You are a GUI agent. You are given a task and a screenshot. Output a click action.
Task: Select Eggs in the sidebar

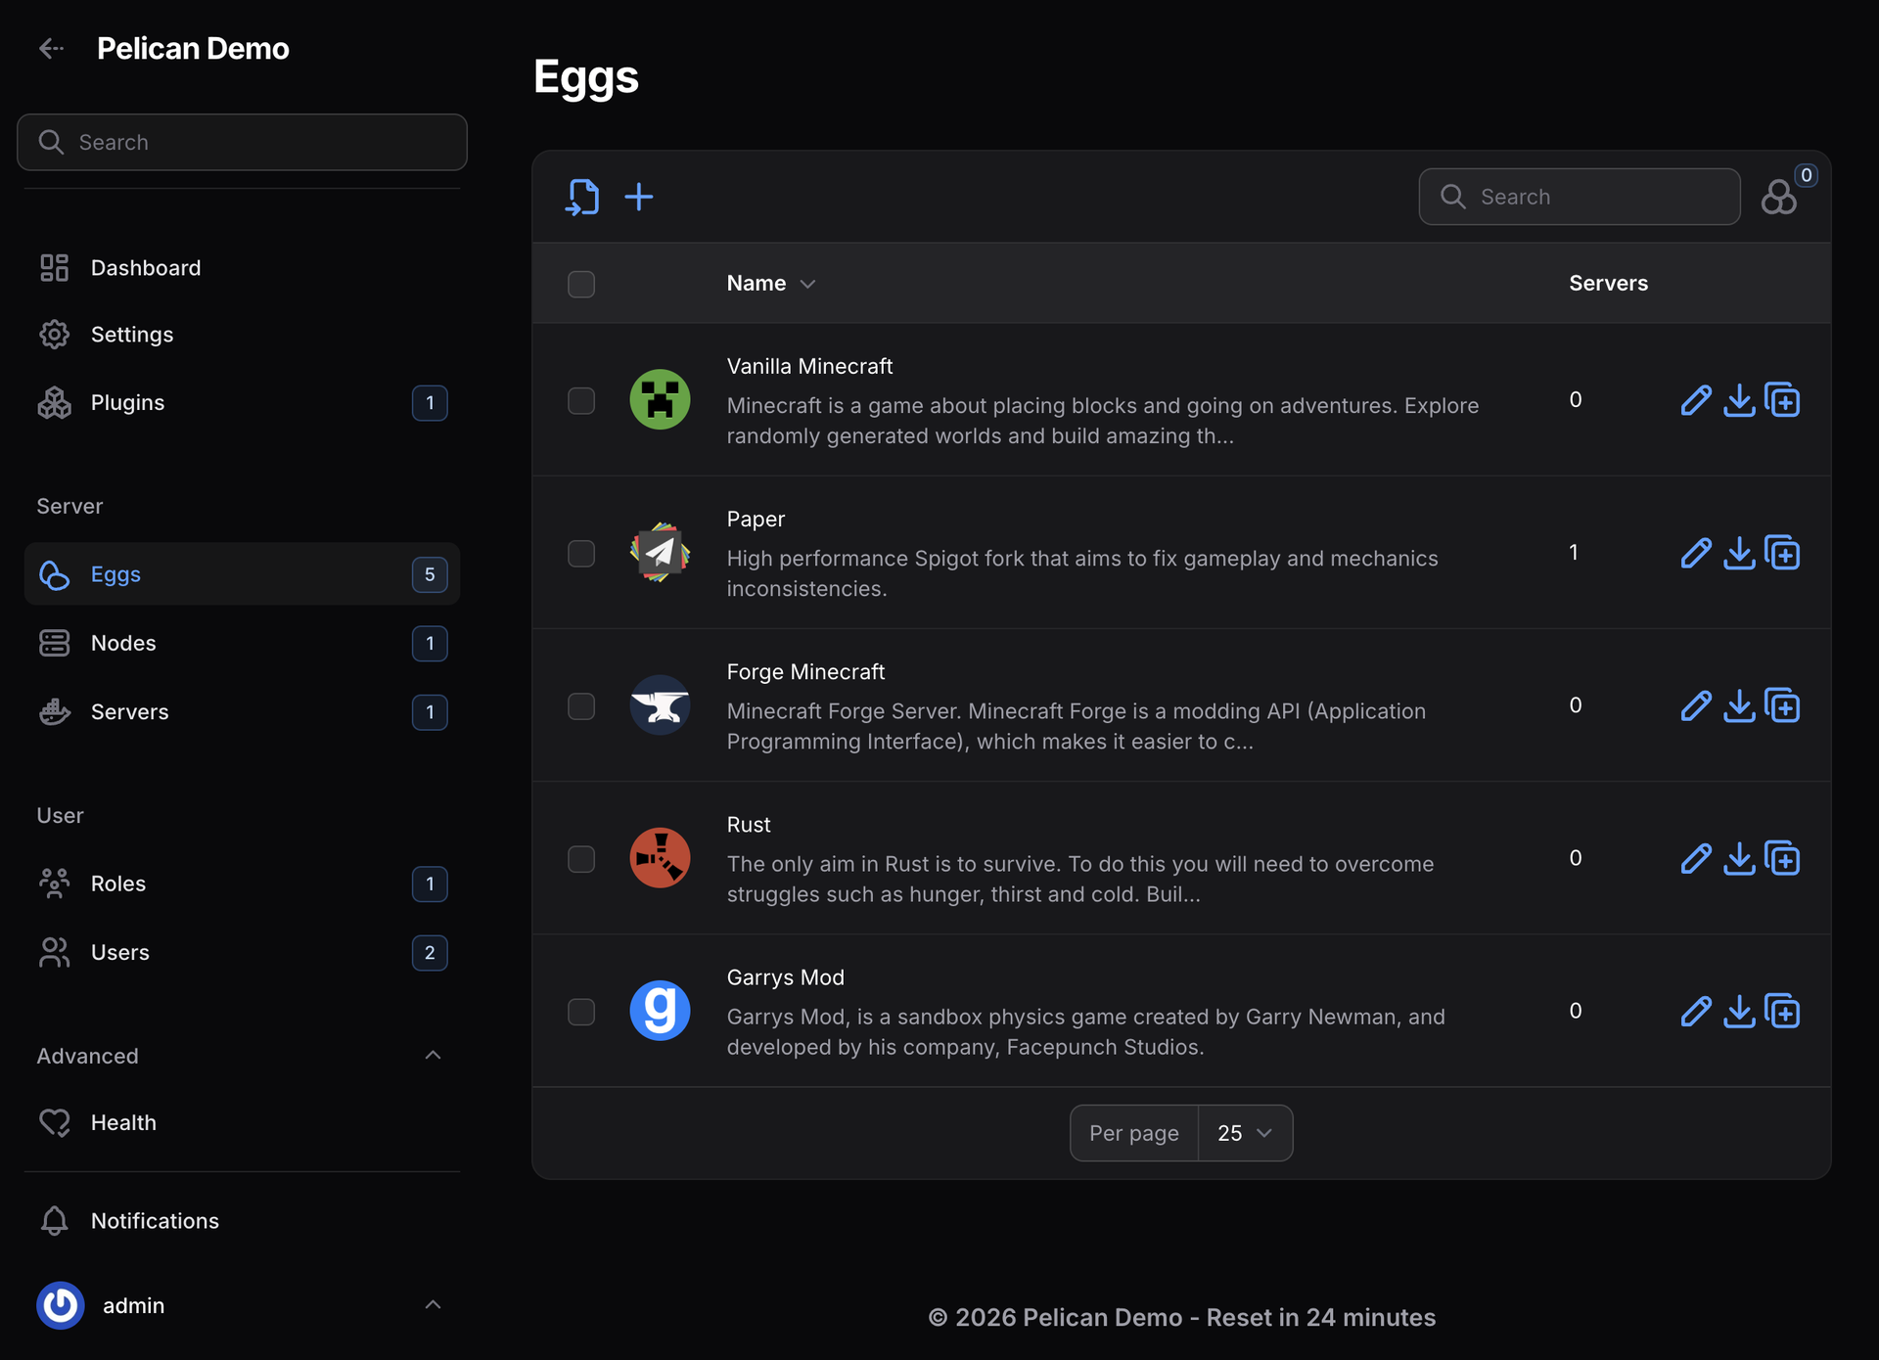(x=242, y=573)
